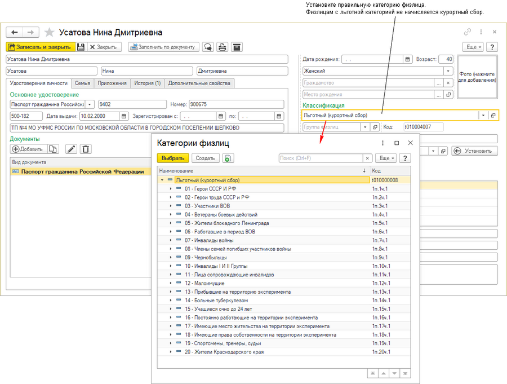This screenshot has width=507, height=384.
Task: Click the create group icon beside Создать
Action: tap(228, 158)
